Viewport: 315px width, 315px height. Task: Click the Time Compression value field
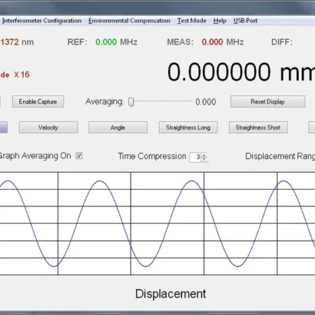pos(195,157)
